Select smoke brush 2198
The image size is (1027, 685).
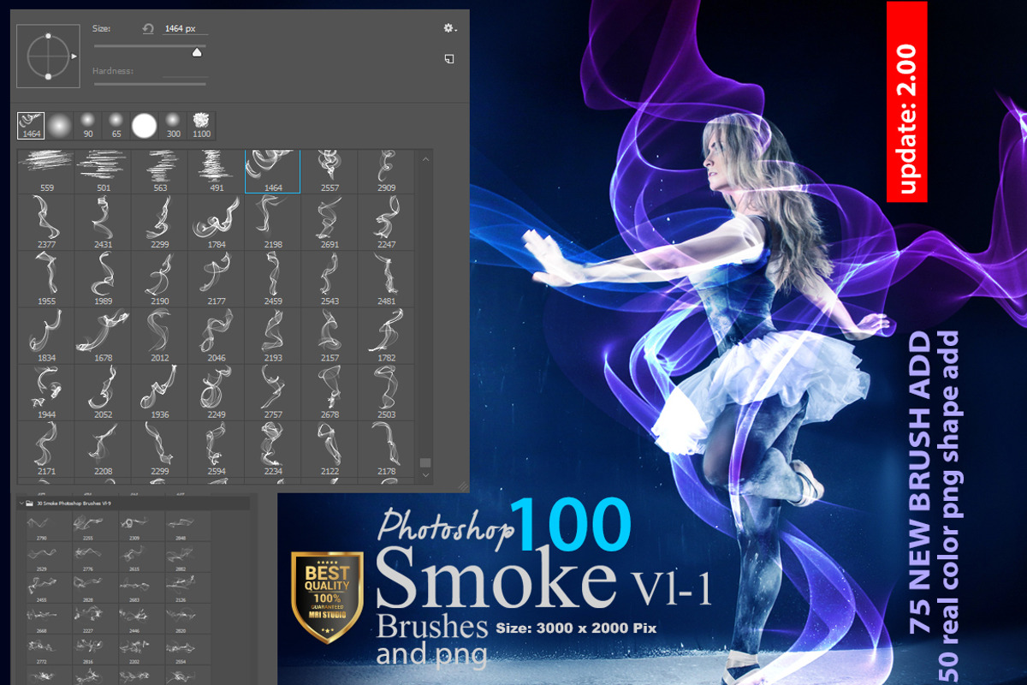pos(273,222)
